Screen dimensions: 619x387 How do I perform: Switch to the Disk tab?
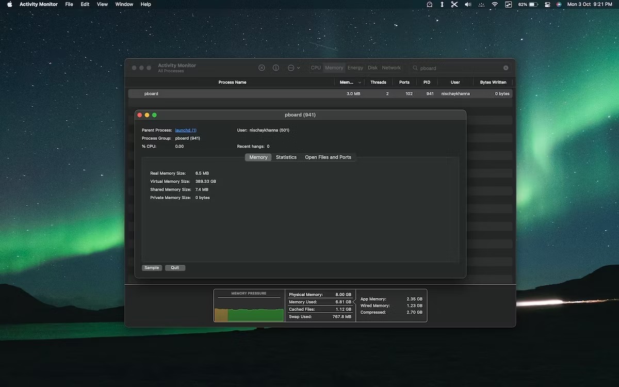372,68
